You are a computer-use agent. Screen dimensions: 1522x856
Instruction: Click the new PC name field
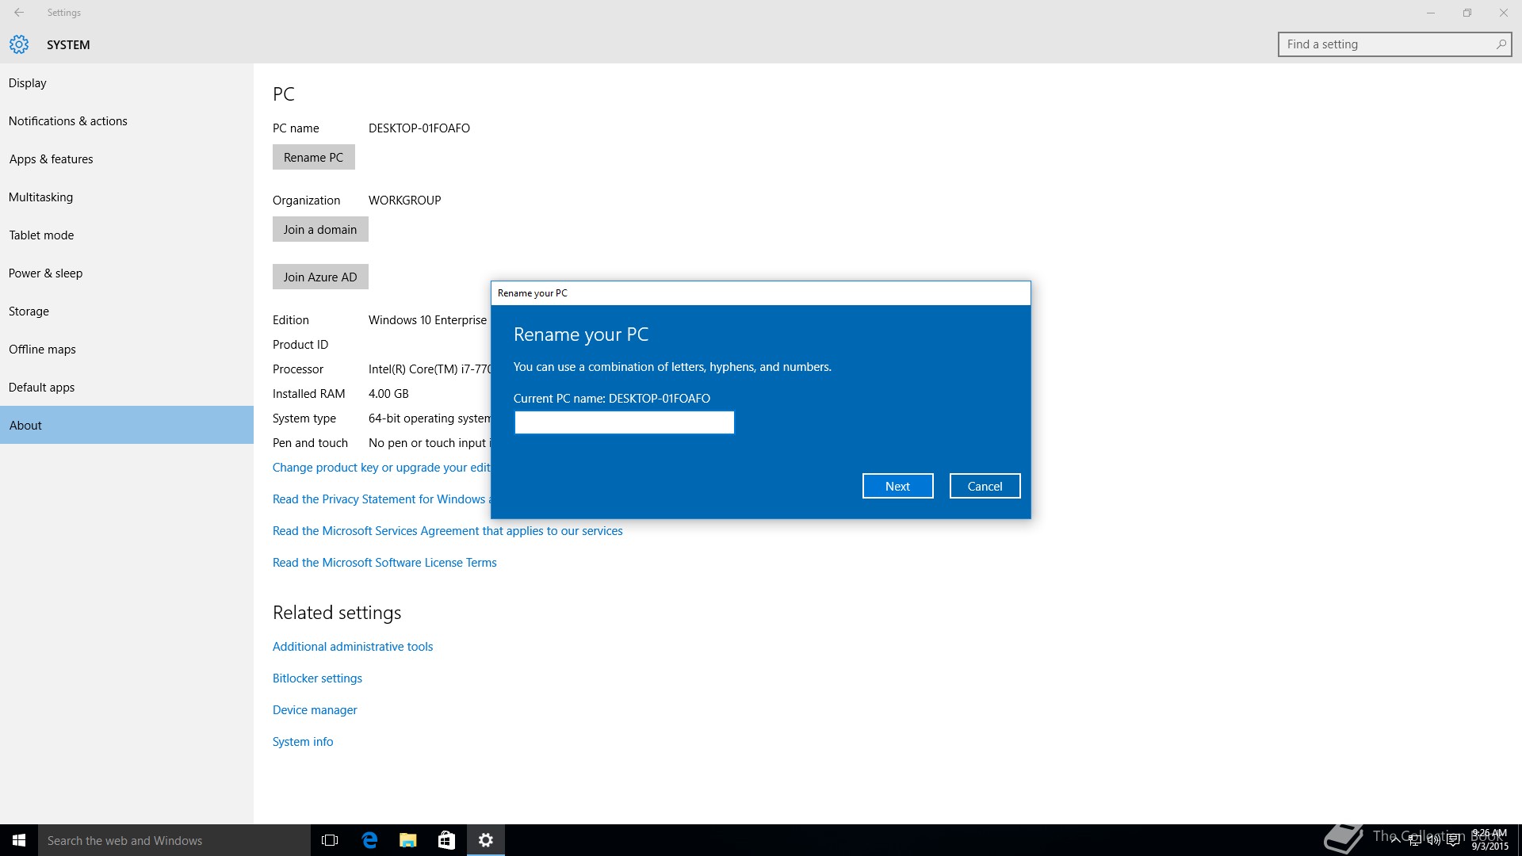click(x=624, y=422)
